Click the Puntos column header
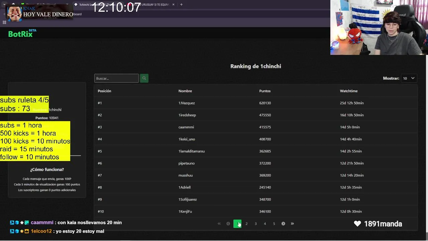This screenshot has height=241, width=428. click(x=265, y=91)
